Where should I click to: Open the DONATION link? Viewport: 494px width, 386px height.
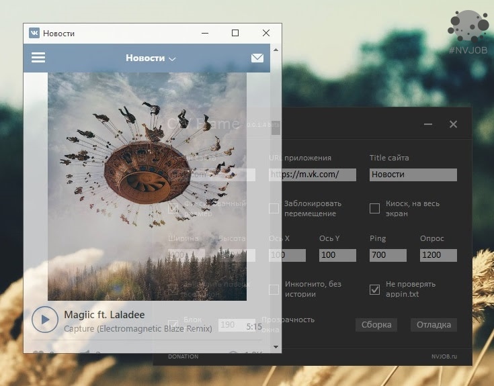(x=183, y=356)
